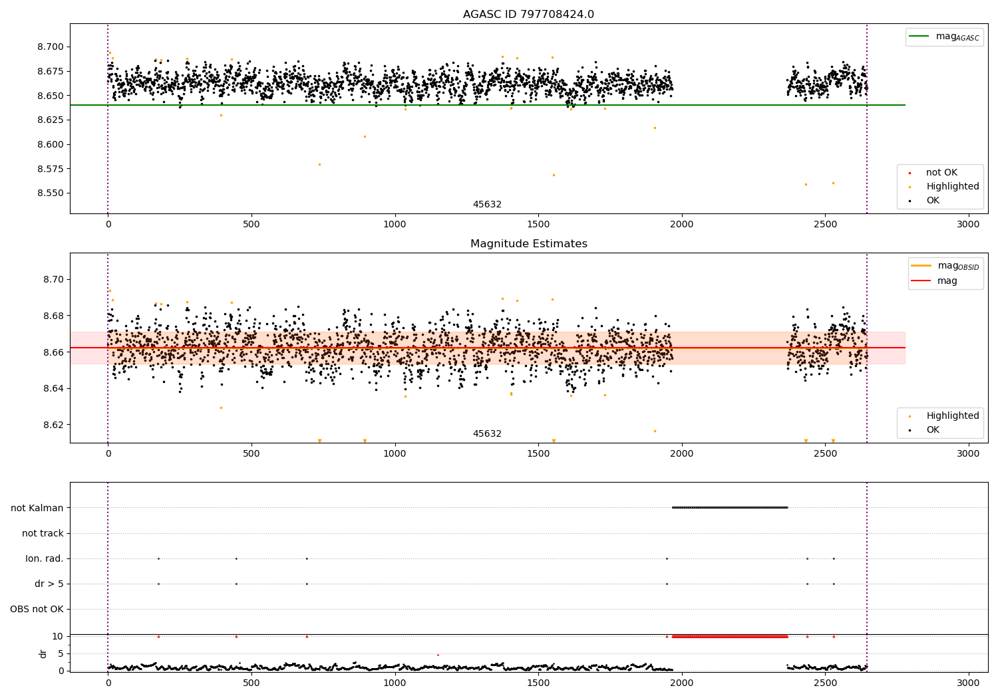Click the 8.550 y-axis tick label
The width and height of the screenshot is (998, 698).
pos(51,193)
